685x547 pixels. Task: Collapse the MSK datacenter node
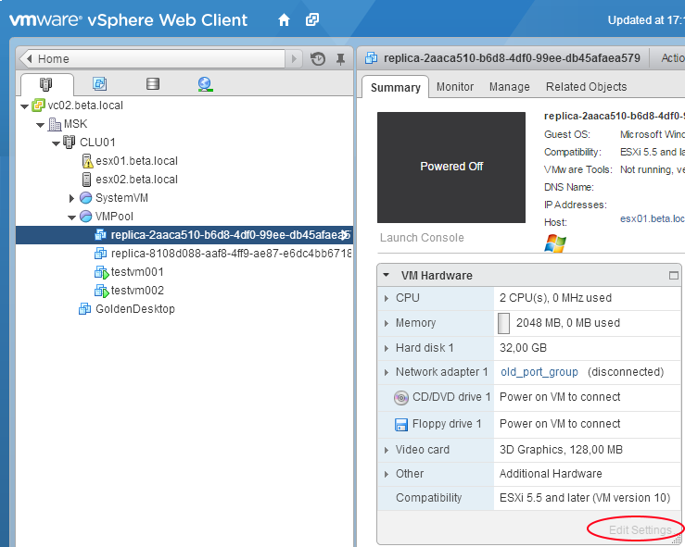[x=40, y=125]
